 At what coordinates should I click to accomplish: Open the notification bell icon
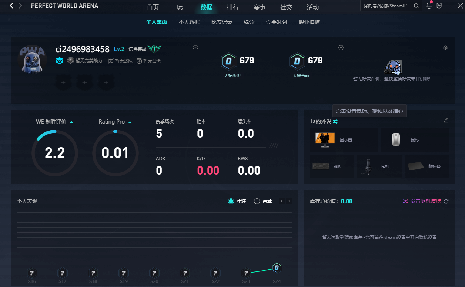point(429,6)
